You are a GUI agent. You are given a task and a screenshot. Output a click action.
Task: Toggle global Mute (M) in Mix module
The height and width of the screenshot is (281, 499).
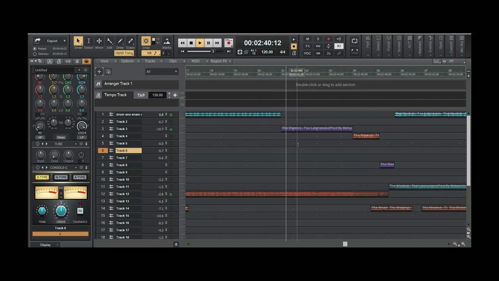[x=308, y=39]
